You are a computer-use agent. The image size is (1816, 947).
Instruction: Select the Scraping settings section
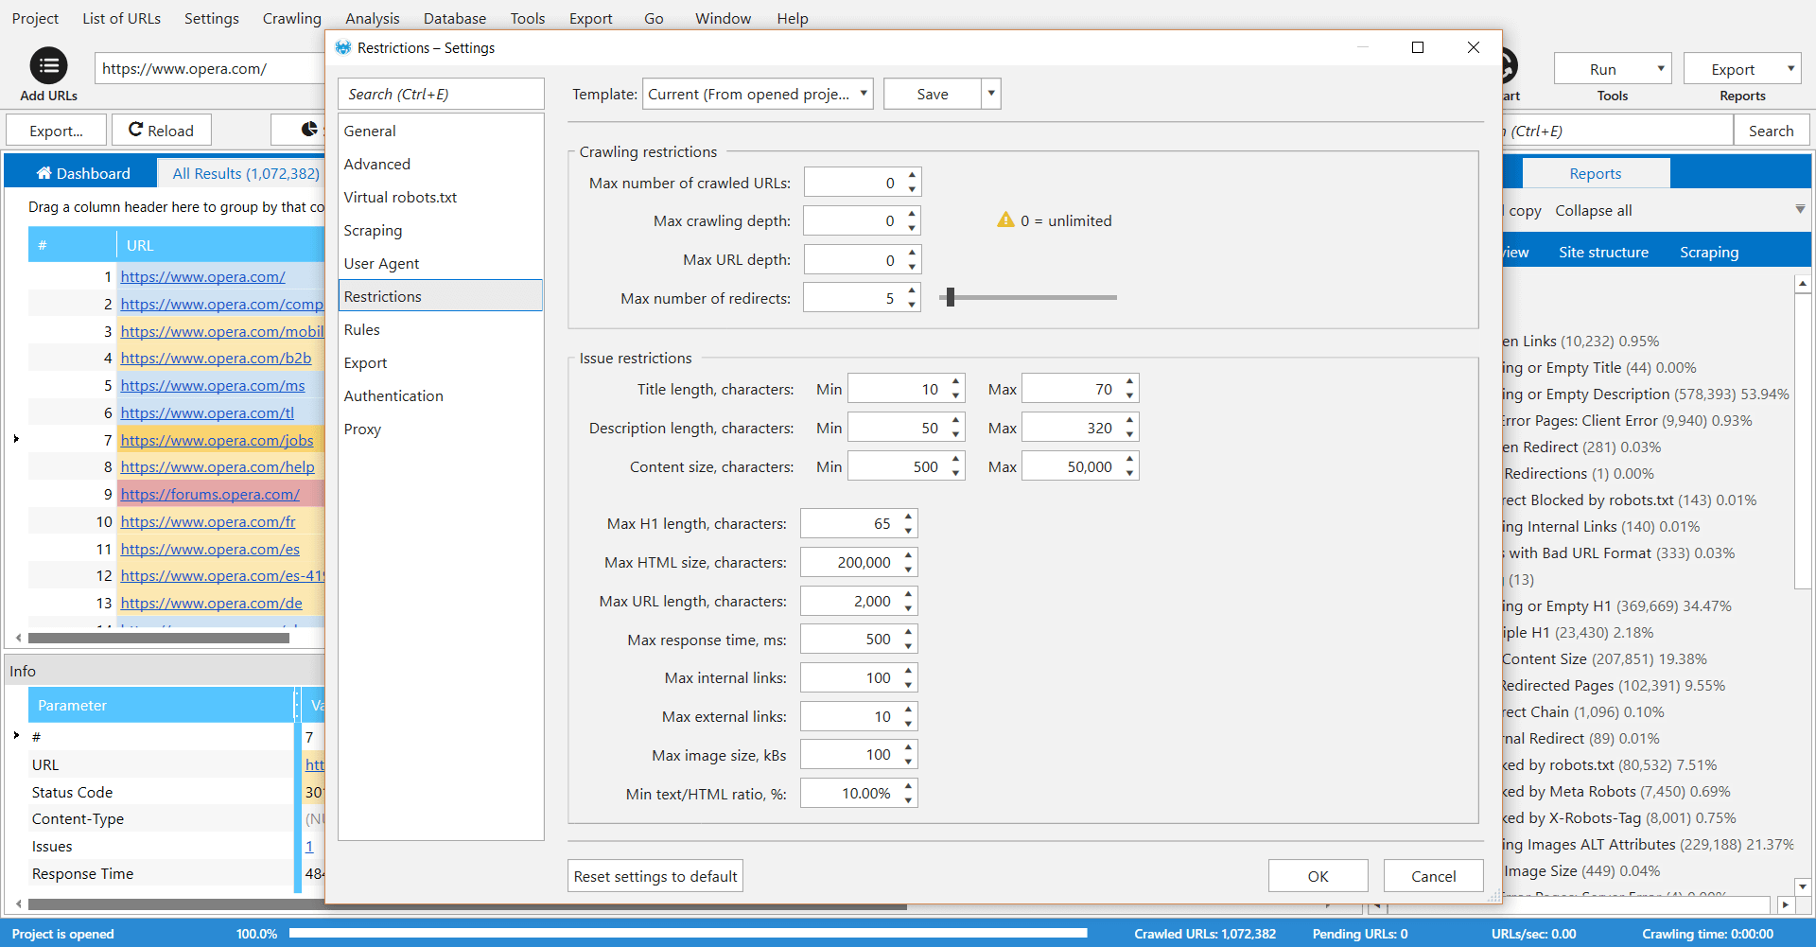(373, 230)
